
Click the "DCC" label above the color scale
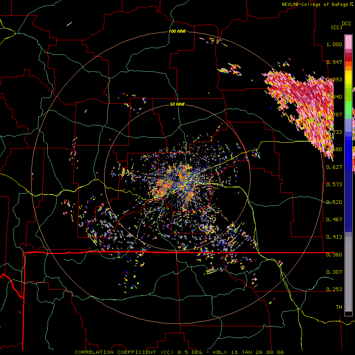346,24
